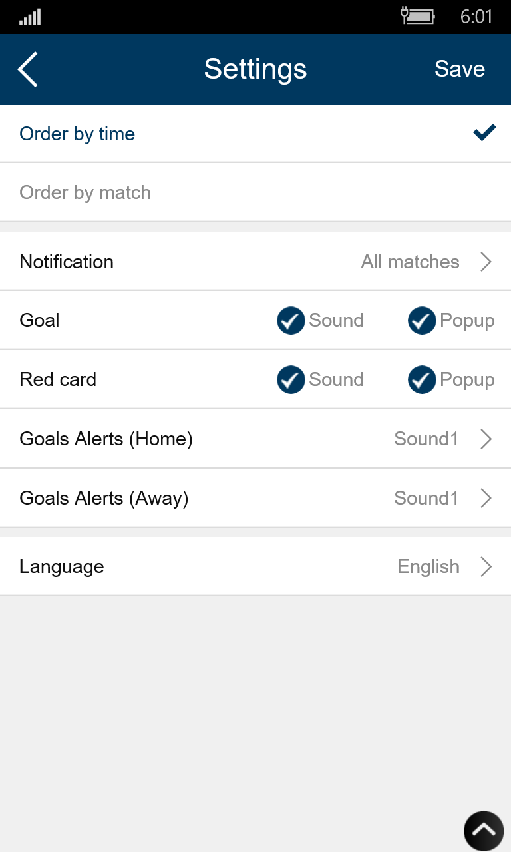
Task: Click the signal strength bars icon
Action: click(x=30, y=16)
